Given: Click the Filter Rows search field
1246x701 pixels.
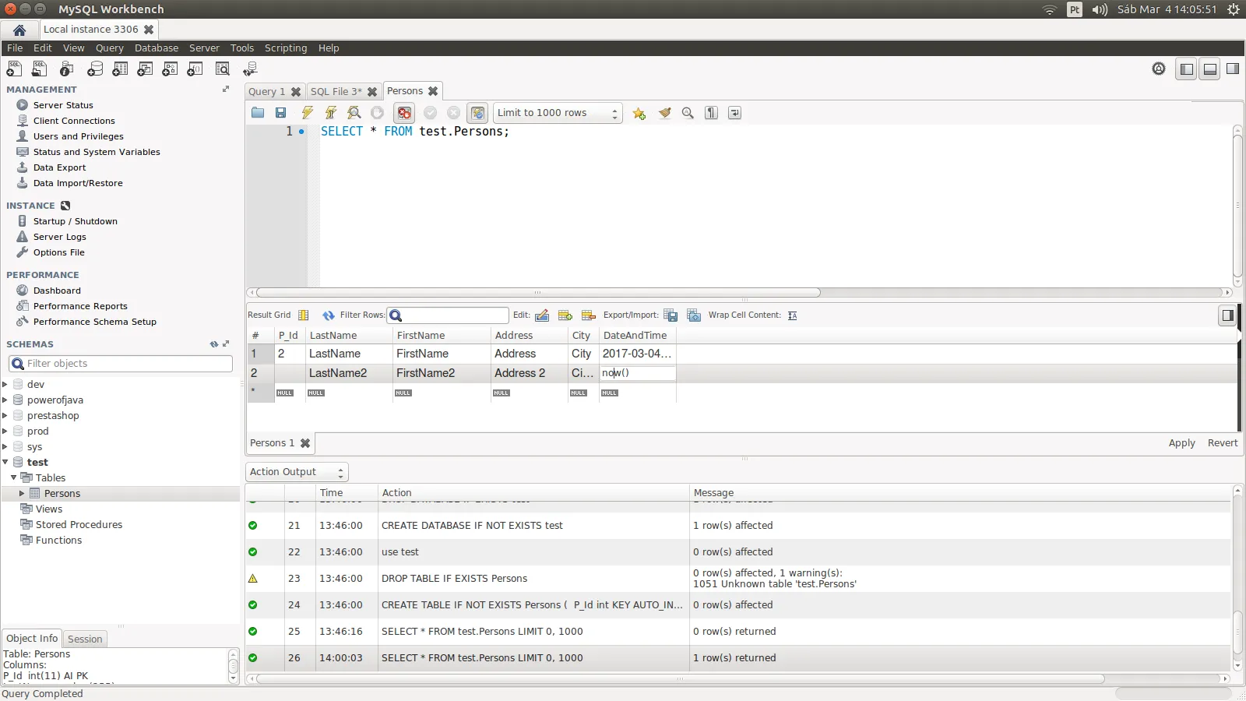Looking at the screenshot, I should click(454, 315).
